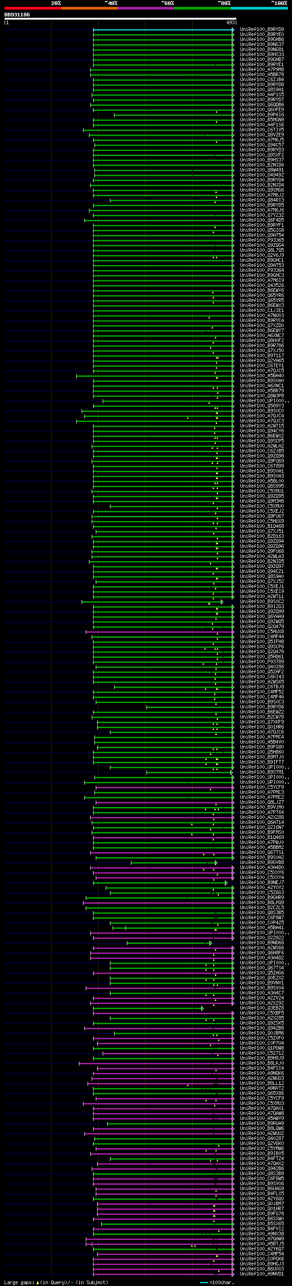Open the UniRef100_A5B4V0 entry

(261, 742)
